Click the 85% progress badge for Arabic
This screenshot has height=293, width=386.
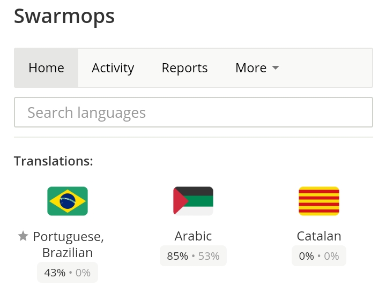click(x=177, y=256)
